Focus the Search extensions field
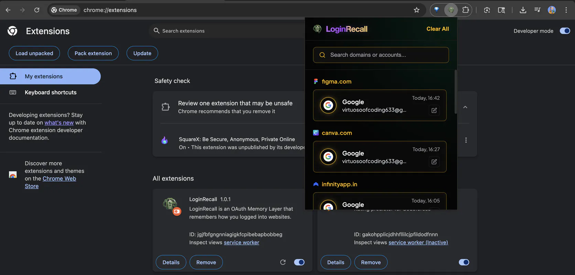 click(227, 31)
